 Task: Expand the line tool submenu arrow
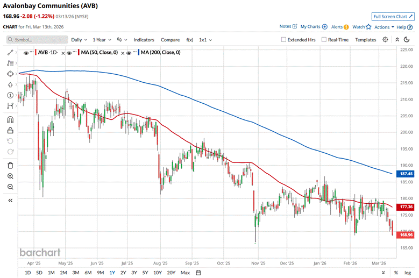pyautogui.click(x=16, y=53)
